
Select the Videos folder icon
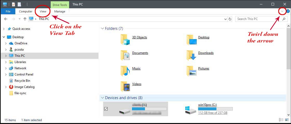point(125,86)
